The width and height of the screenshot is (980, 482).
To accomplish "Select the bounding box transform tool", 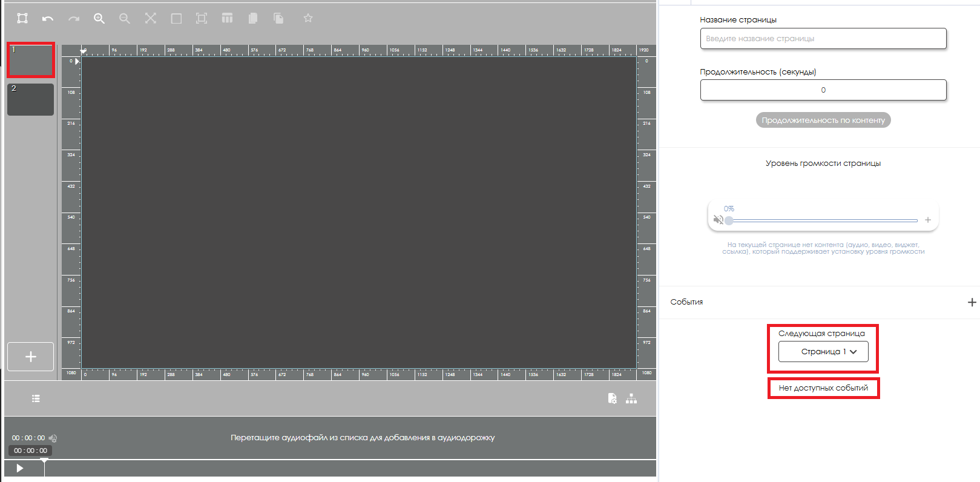I will (22, 18).
